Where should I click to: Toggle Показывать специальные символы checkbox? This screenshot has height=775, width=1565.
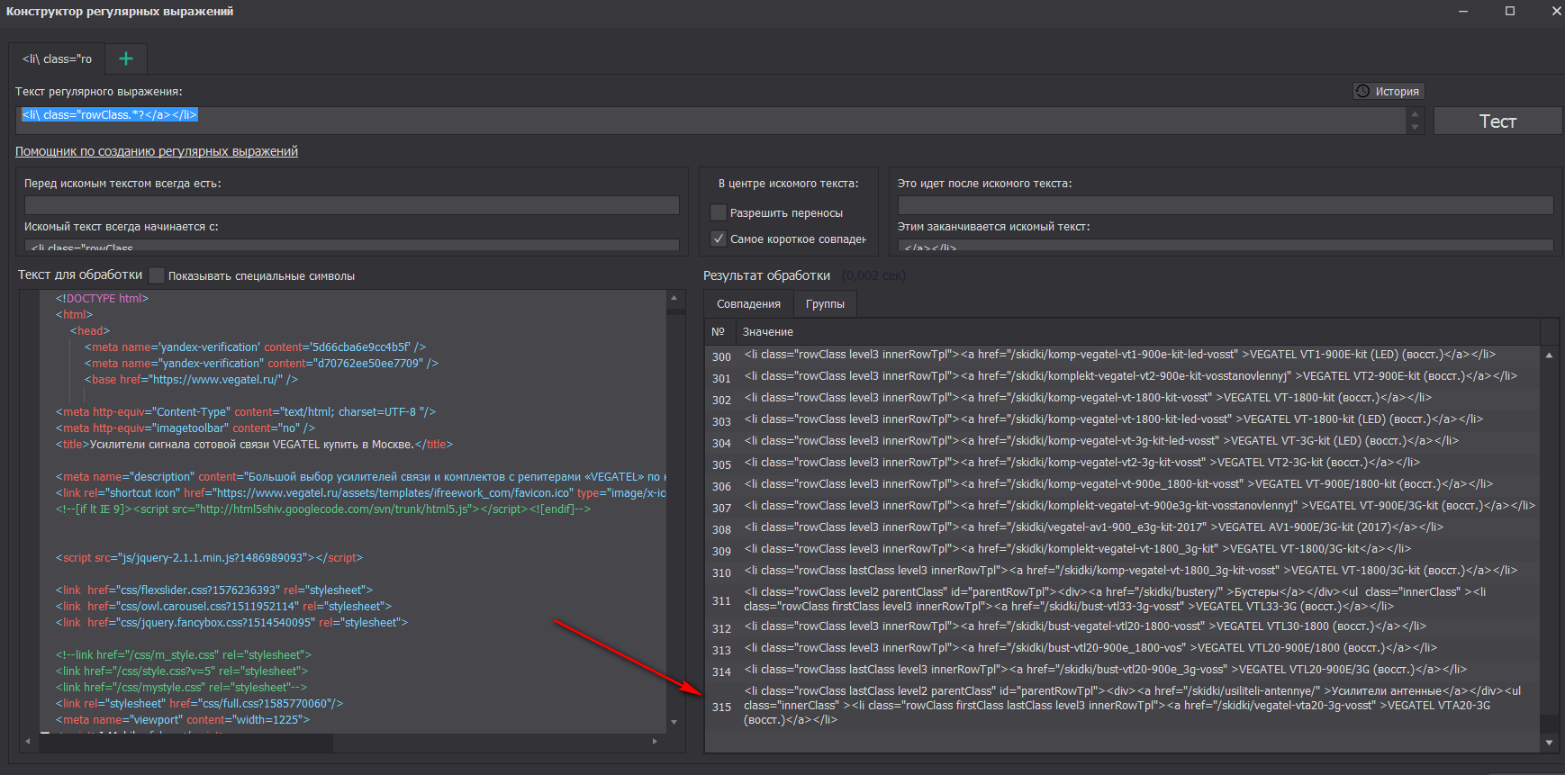[x=158, y=275]
